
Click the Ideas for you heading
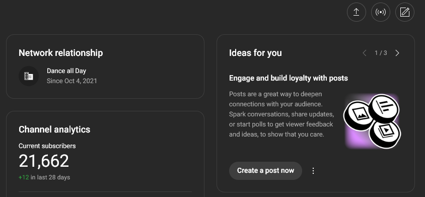tap(255, 53)
